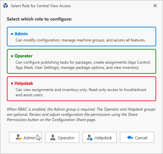Screen dimensions: 163x154
Task: Choose the Helpdesk button at the bottom
Action: click(x=99, y=137)
